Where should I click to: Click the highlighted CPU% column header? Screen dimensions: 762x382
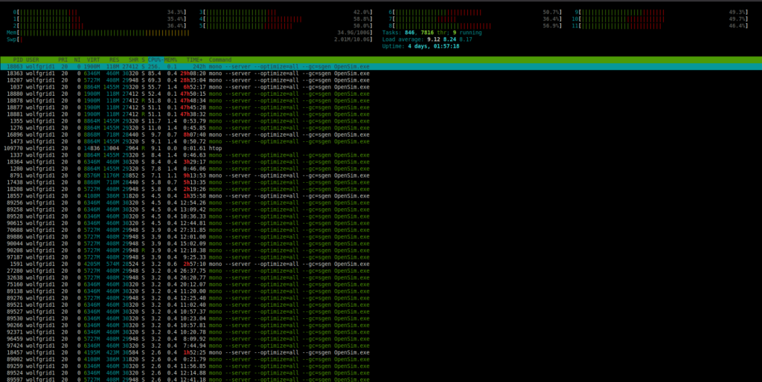[x=154, y=59]
